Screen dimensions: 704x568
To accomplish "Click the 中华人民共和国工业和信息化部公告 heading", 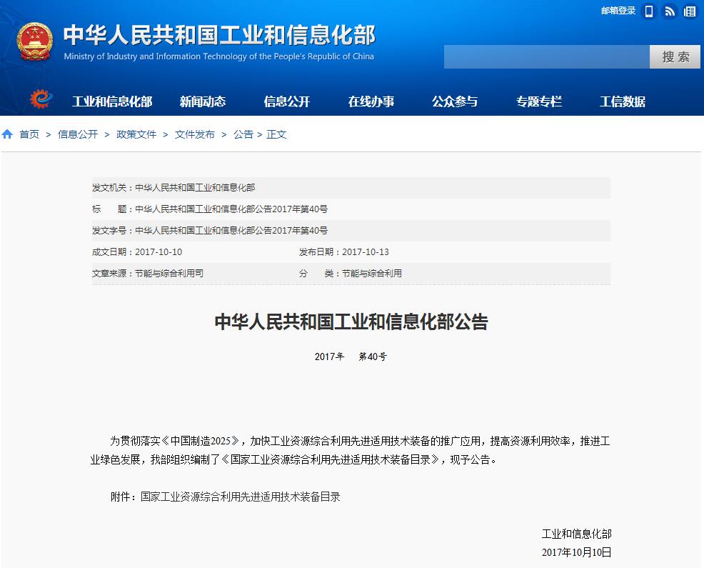I will click(351, 322).
